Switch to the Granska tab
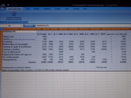The width and height of the screenshot is (131, 98). coord(76,9)
